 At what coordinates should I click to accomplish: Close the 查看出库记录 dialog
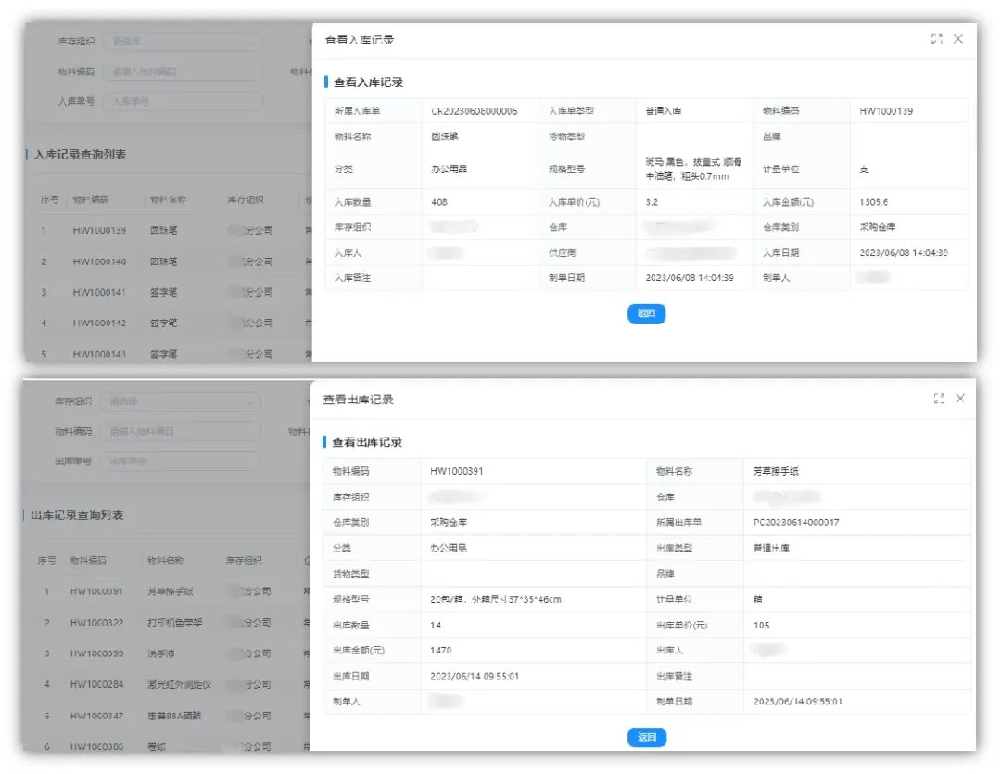click(960, 398)
